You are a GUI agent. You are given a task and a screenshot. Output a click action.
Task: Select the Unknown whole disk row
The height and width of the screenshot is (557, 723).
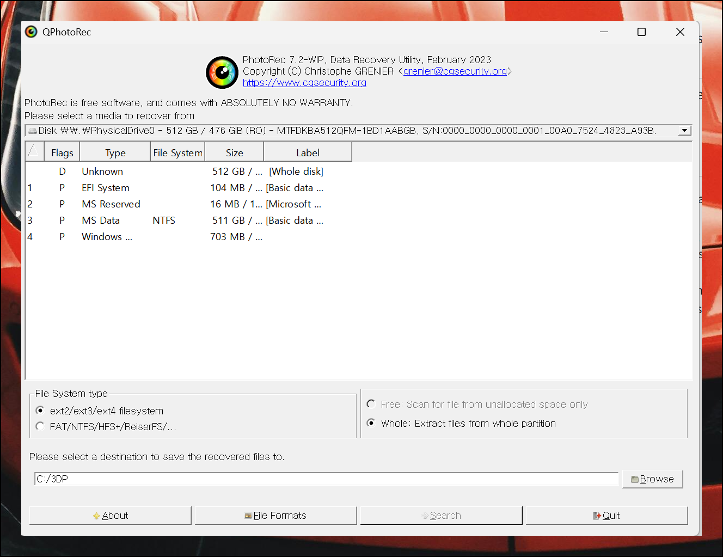click(x=188, y=172)
